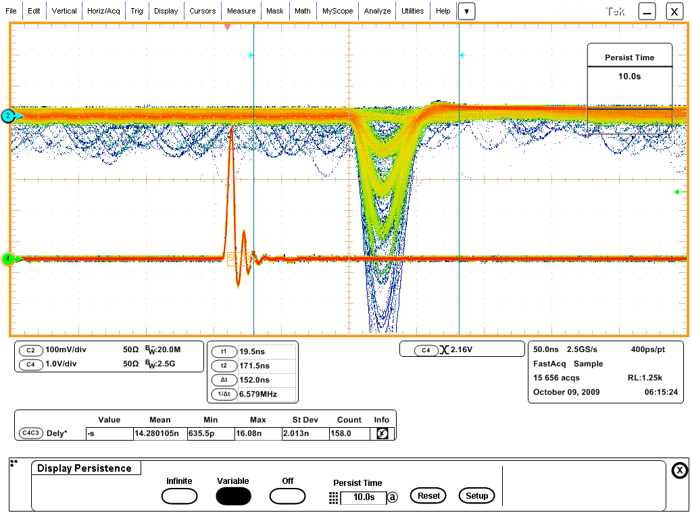Click the C4C3 delay measurement badge
The height and width of the screenshot is (519, 692).
[30, 433]
